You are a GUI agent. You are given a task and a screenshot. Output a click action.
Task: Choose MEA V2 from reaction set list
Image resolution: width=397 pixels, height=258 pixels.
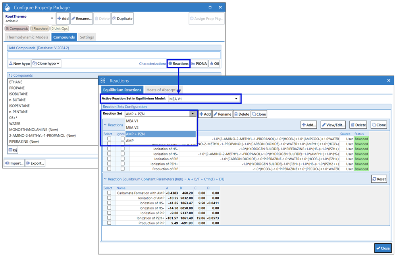tap(132, 128)
